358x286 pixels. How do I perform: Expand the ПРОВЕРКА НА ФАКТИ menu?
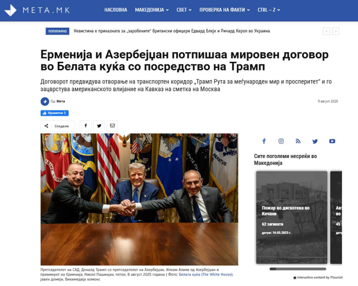tap(225, 10)
